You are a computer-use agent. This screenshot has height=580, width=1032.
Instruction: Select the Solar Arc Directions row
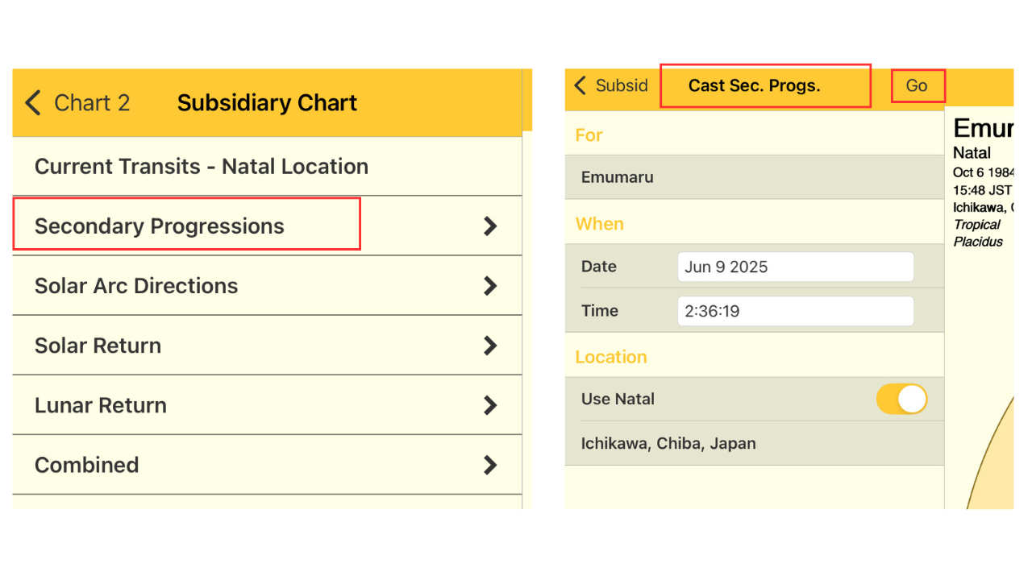[136, 286]
